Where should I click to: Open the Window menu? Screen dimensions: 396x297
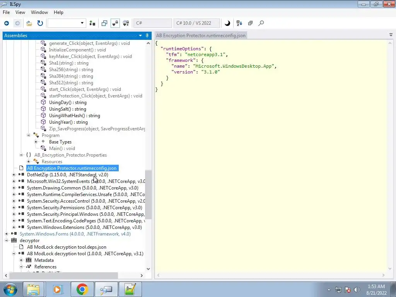39,12
